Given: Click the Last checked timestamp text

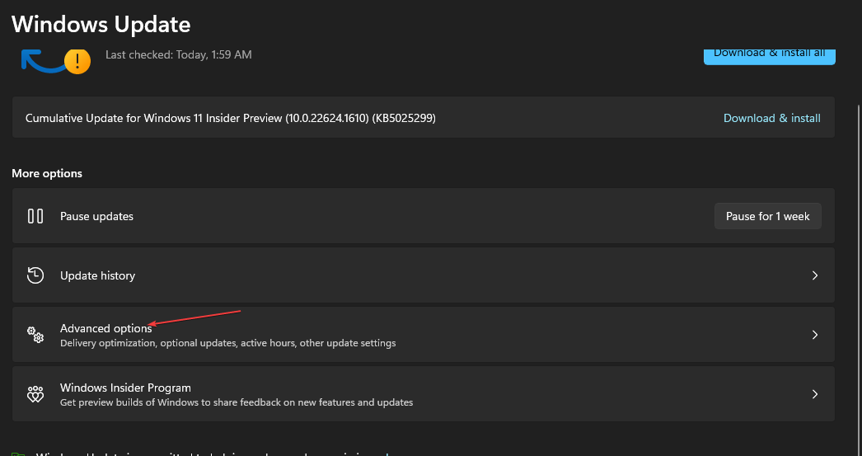Looking at the screenshot, I should tap(179, 54).
